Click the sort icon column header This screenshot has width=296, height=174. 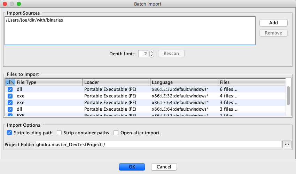pos(10,82)
